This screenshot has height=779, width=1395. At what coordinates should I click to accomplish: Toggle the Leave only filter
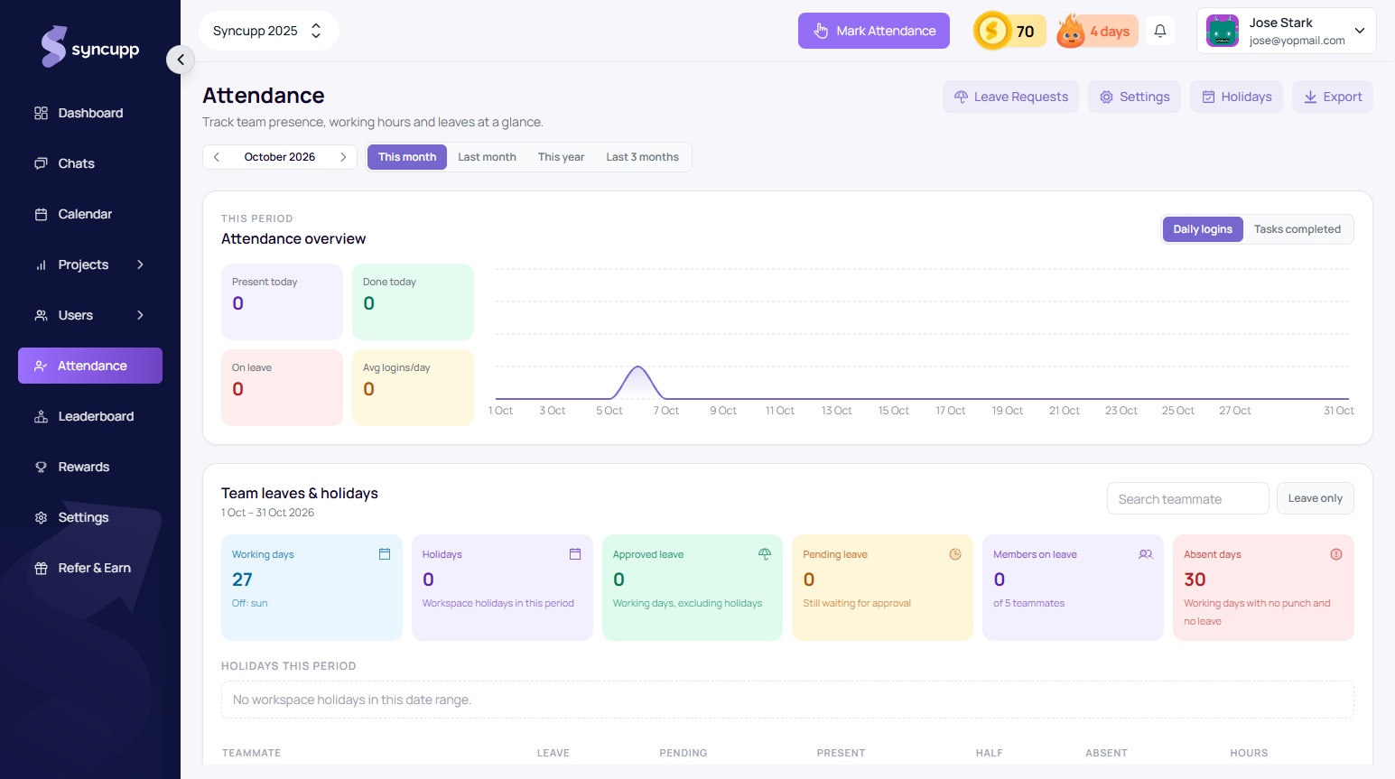pyautogui.click(x=1316, y=498)
